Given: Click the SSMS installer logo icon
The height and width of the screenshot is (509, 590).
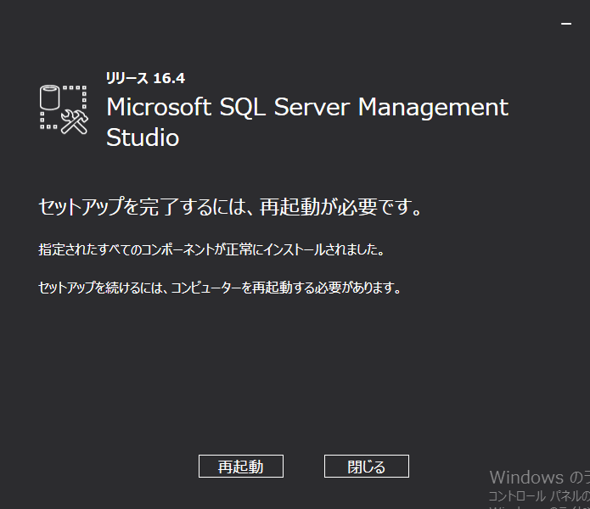Looking at the screenshot, I should 65,108.
